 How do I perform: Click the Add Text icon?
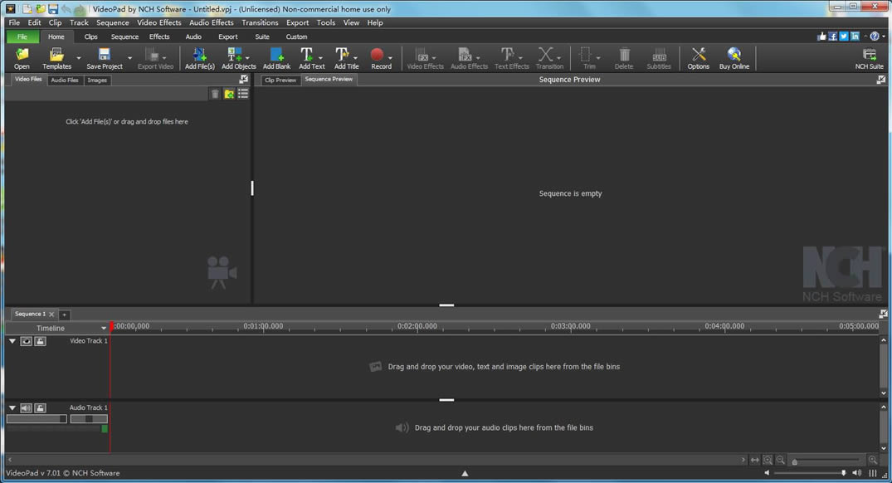click(x=307, y=55)
